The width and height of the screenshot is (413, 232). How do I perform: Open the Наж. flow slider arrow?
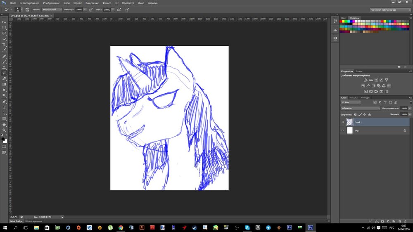point(113,10)
